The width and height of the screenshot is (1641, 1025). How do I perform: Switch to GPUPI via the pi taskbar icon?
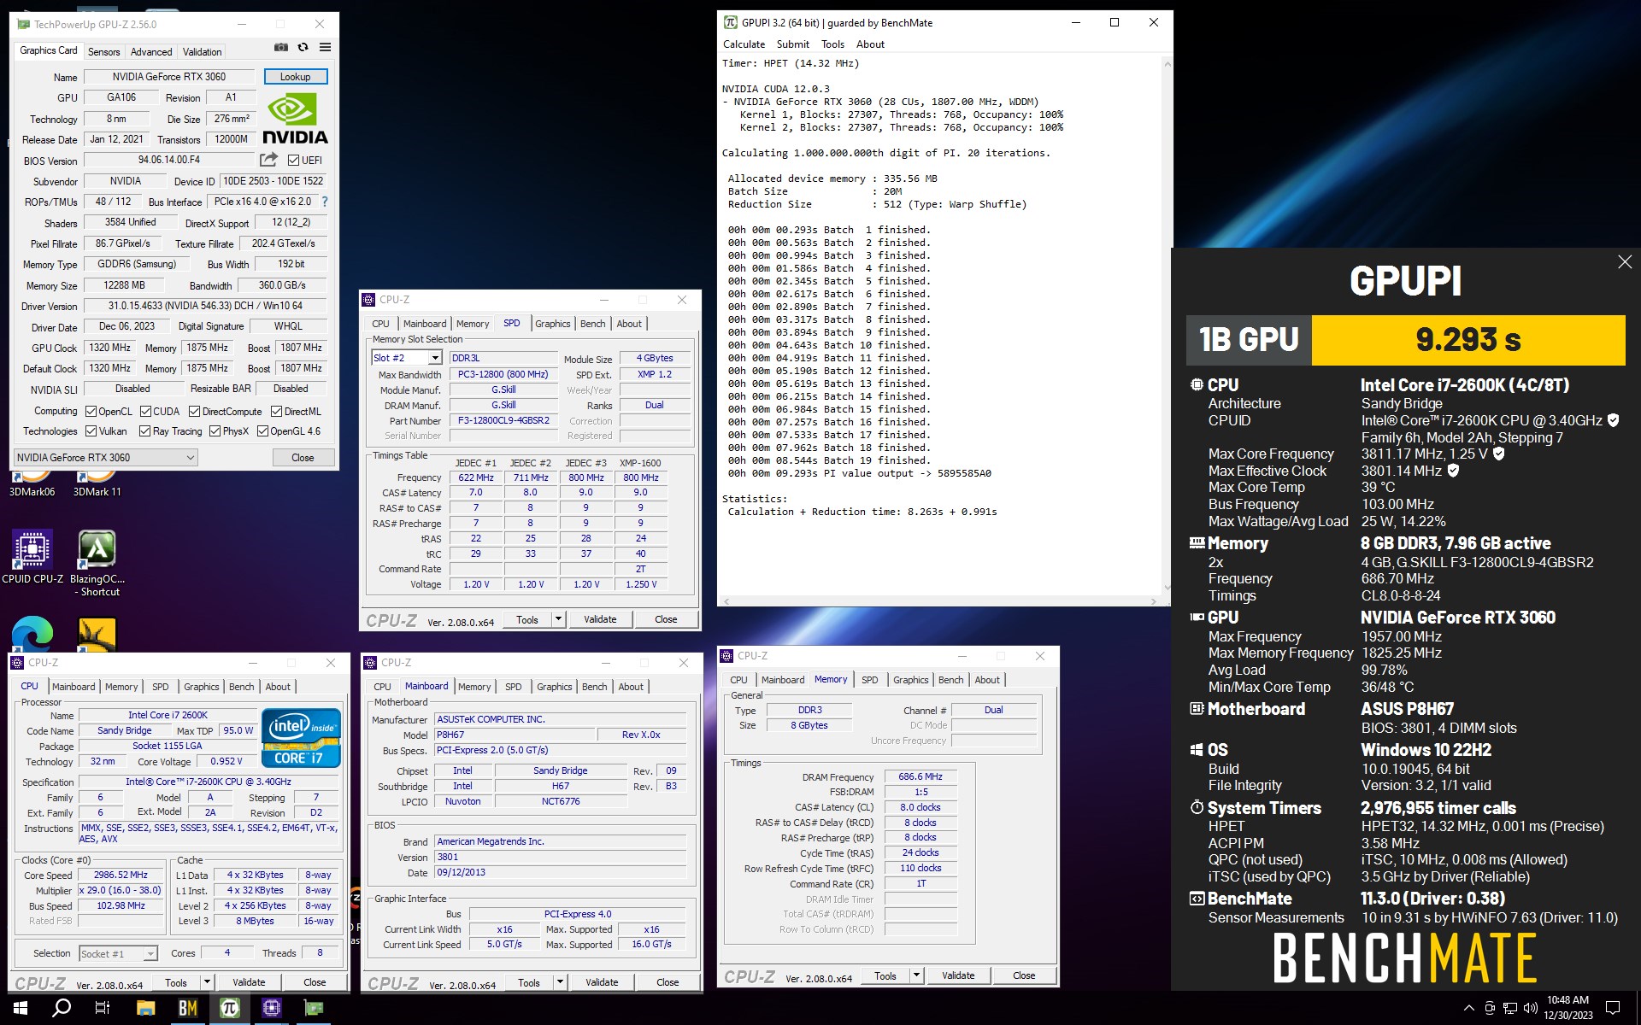click(229, 1008)
